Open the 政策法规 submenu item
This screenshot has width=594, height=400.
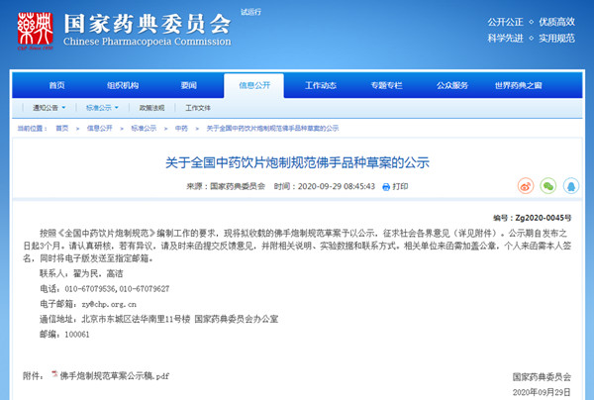point(151,107)
